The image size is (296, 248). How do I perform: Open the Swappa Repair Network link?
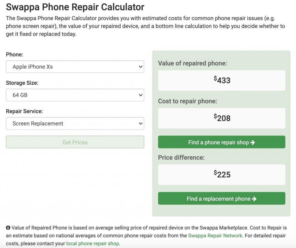tap(215, 236)
